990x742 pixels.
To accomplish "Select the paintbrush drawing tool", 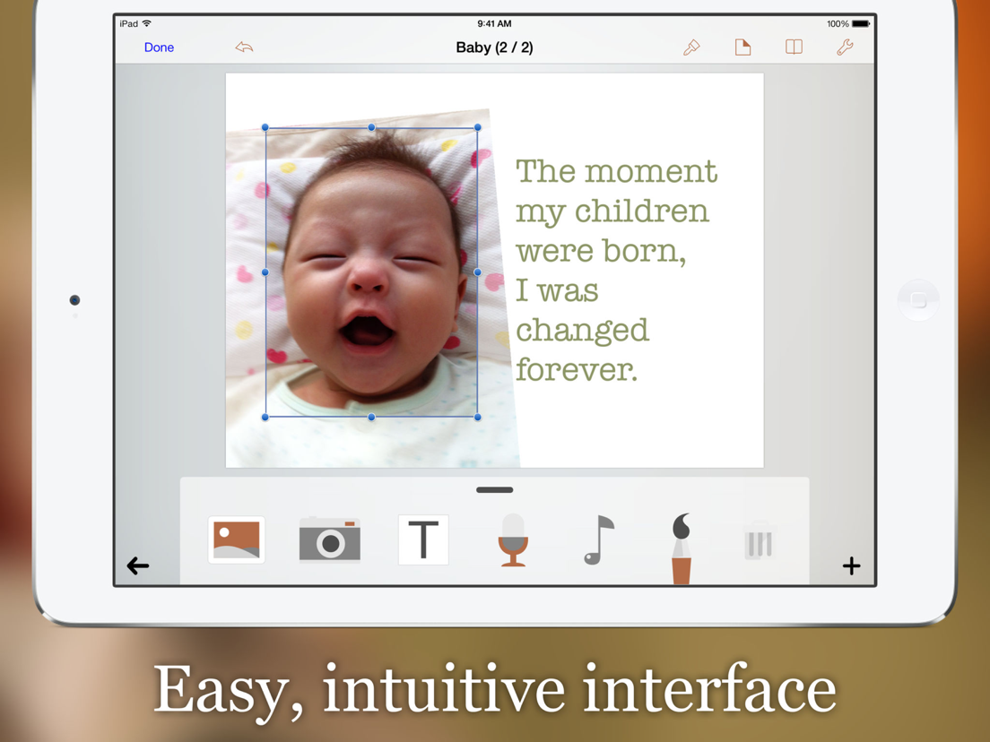I will [682, 548].
